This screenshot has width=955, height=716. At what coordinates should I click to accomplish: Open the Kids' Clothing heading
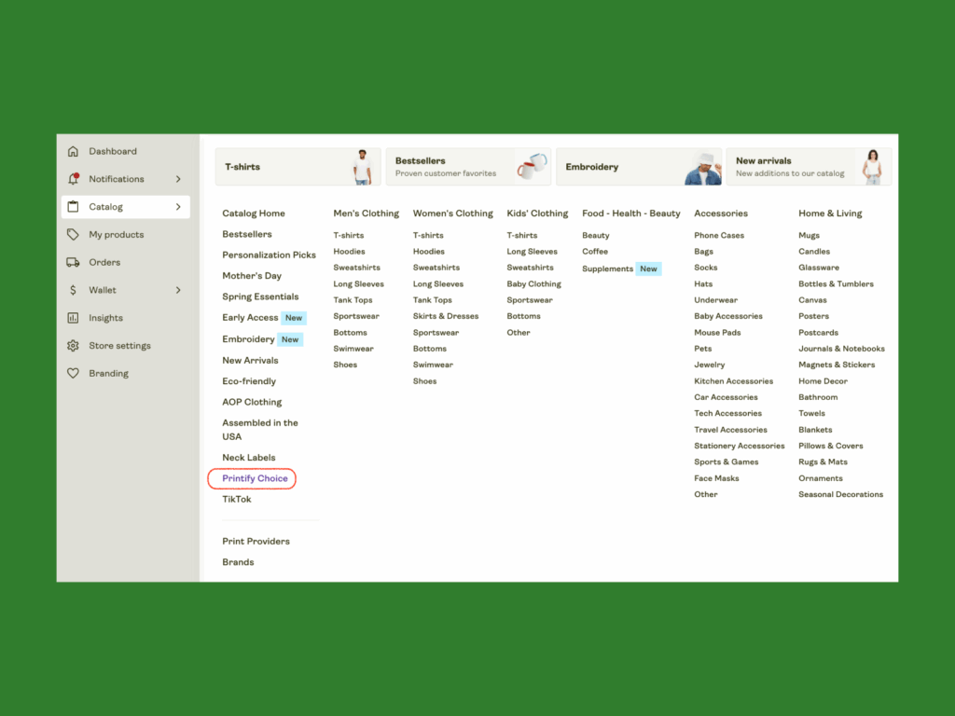[x=537, y=213]
